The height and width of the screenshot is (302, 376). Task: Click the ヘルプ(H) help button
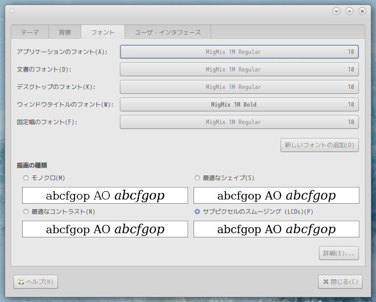36,282
